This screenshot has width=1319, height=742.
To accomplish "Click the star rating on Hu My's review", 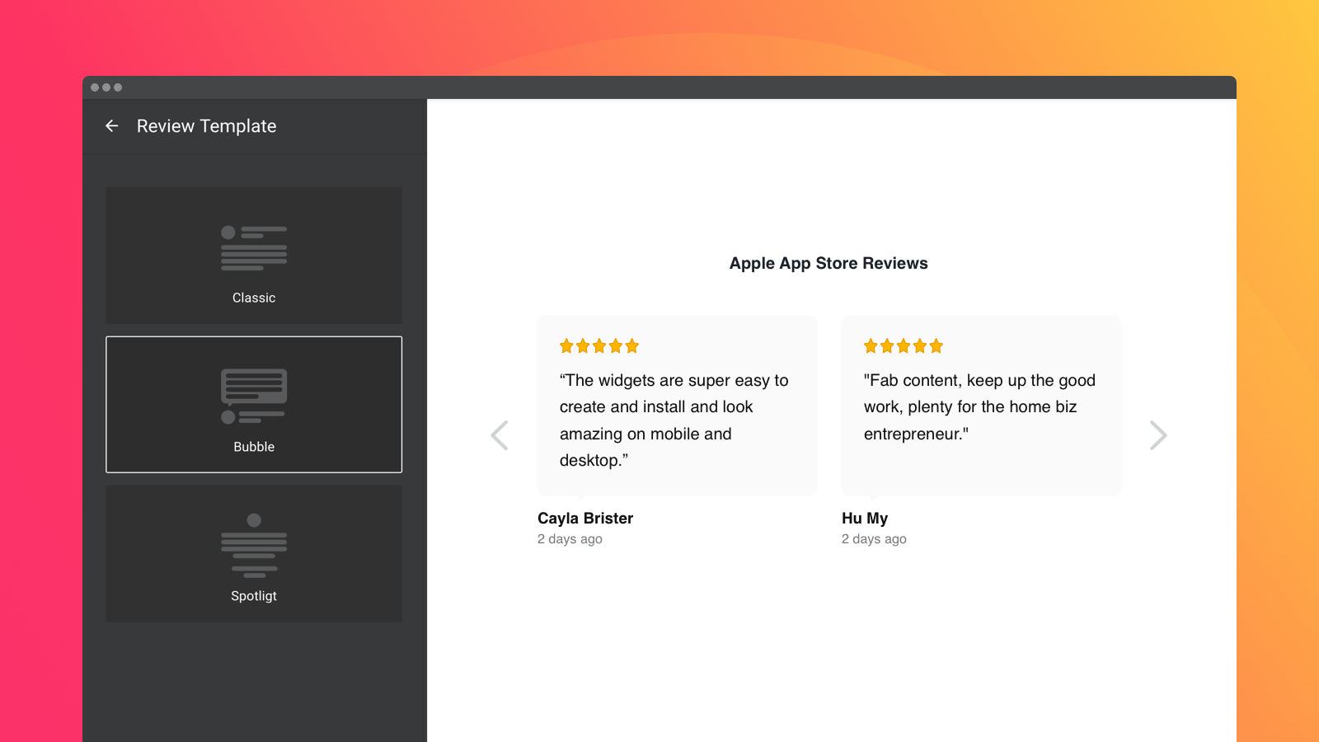I will click(904, 346).
